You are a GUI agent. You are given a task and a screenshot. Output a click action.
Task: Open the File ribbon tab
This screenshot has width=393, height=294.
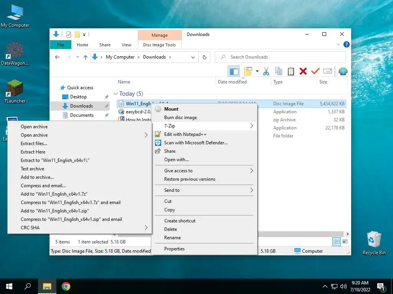(61, 45)
